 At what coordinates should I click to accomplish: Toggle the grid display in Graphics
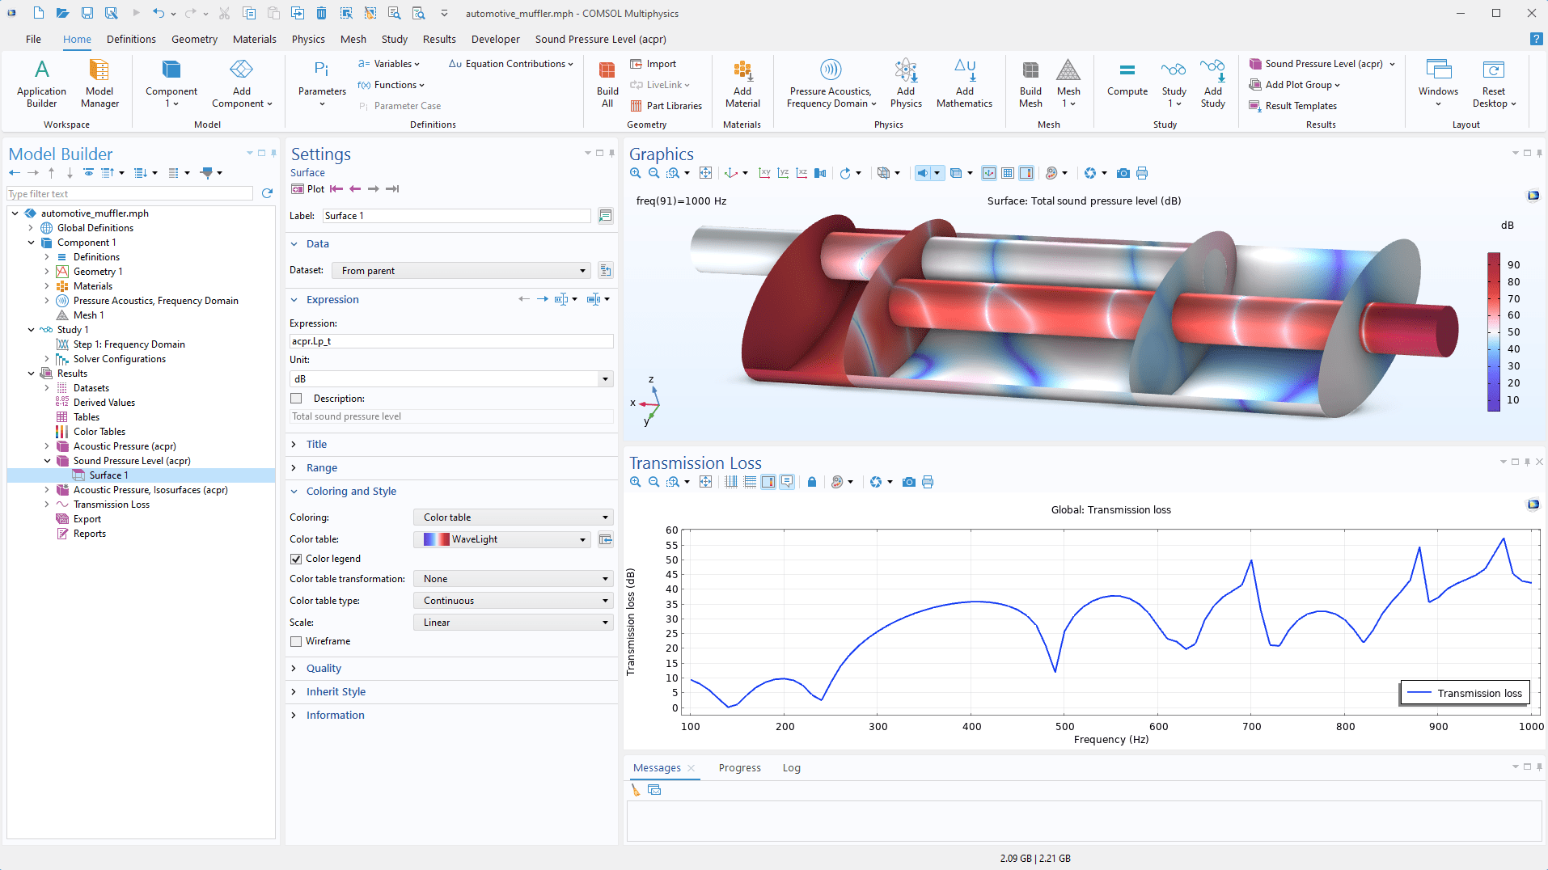(1008, 173)
